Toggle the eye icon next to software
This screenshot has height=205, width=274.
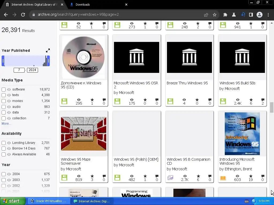pos(9,89)
